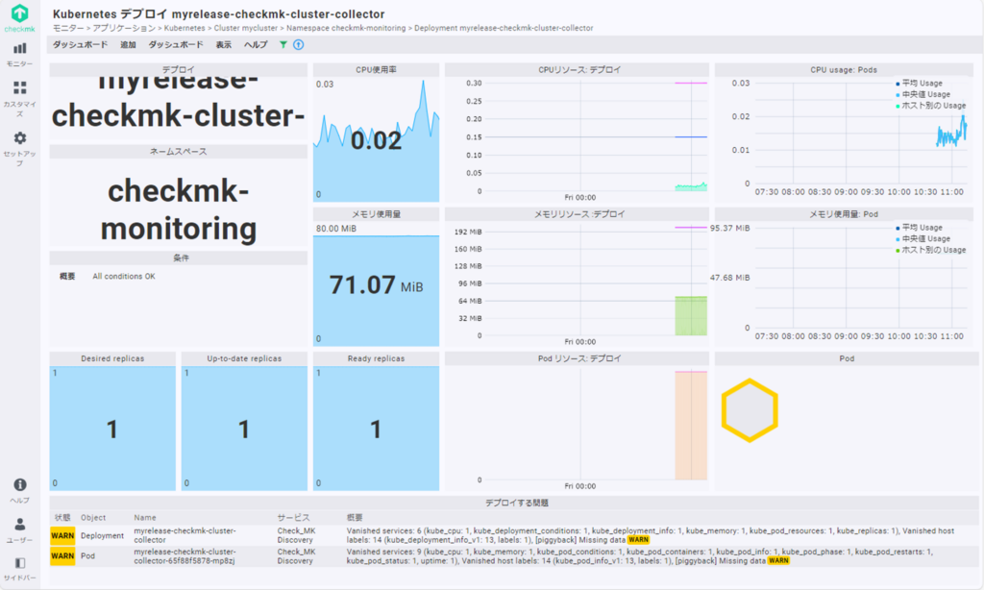Viewport: 984px width, 590px height.
Task: Click the WARN badge in Deployment row
Action: coord(62,535)
